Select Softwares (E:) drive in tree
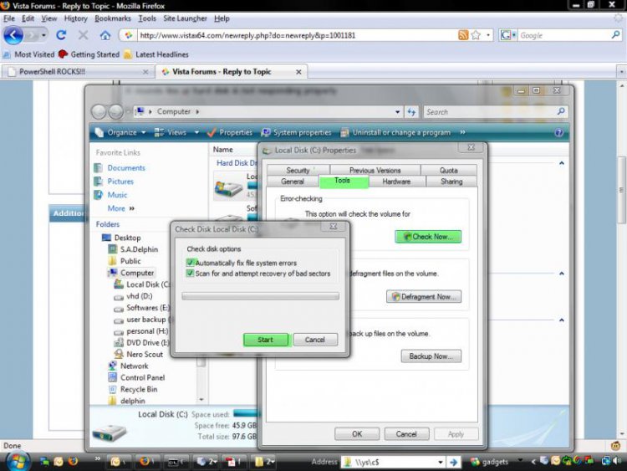The width and height of the screenshot is (627, 471). (x=147, y=308)
